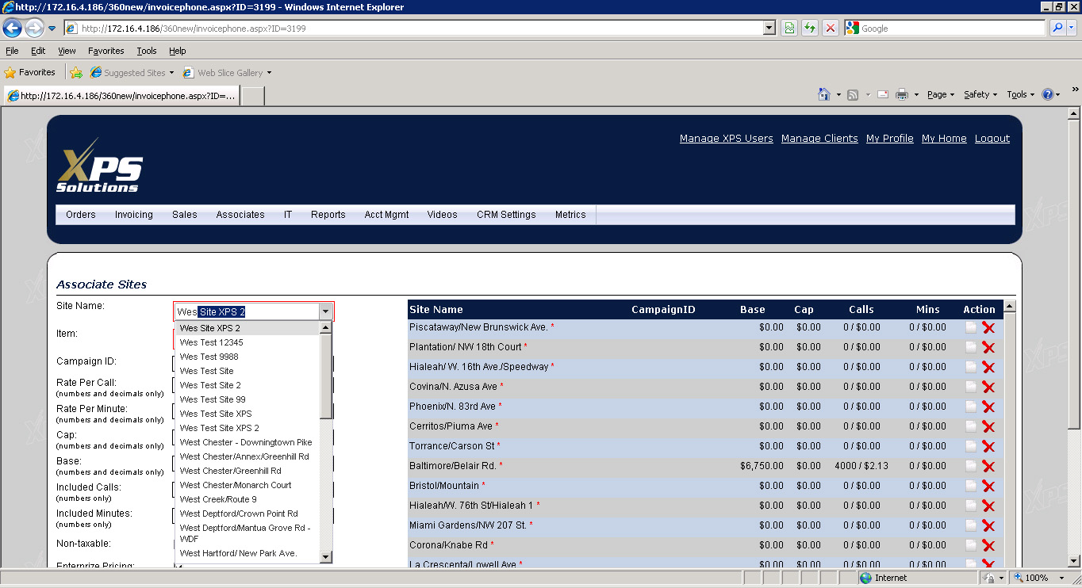Delete the Baltimore/Belair Rd. site row
The image size is (1082, 588).
(988, 466)
